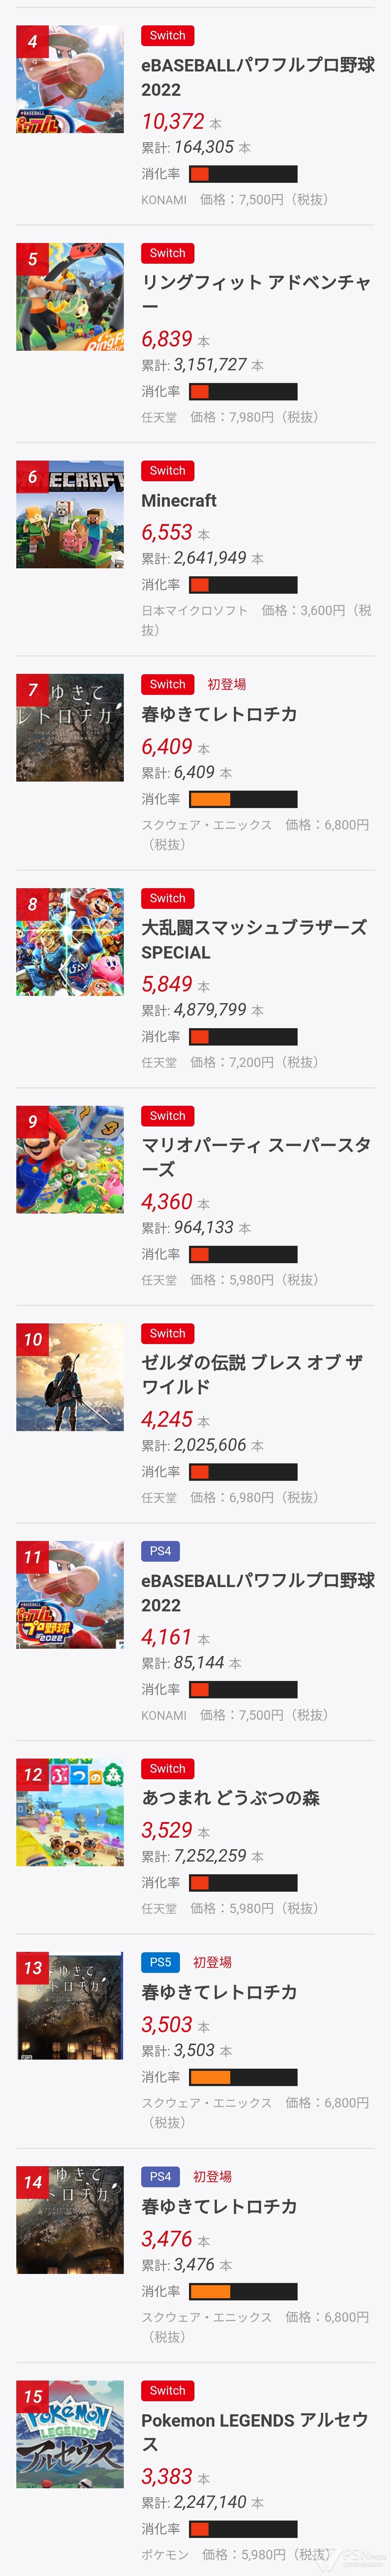This screenshot has width=391, height=2576.
Task: Select the Minecraft cover thumbnail
Action: coord(70,514)
